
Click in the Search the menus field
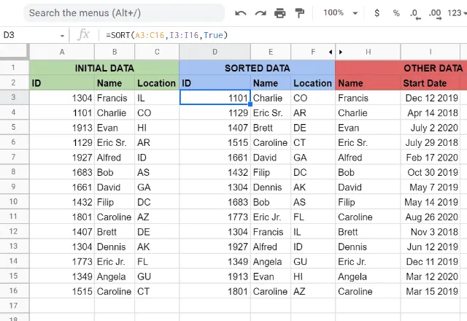(124, 13)
